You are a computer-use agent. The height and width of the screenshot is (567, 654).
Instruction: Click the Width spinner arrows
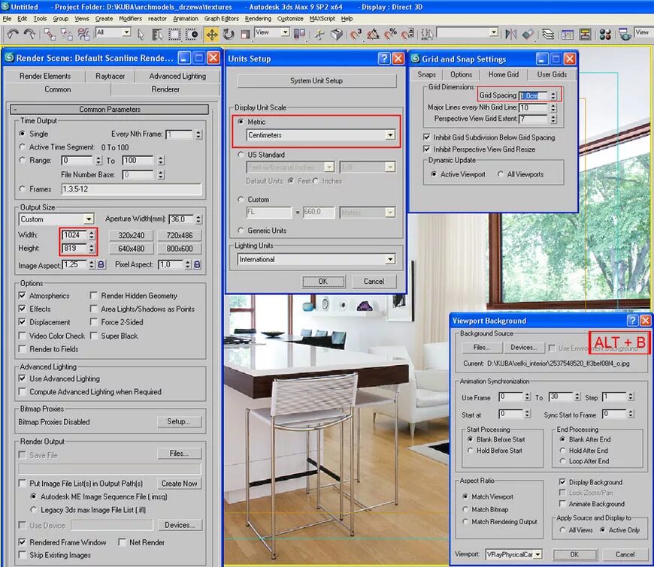92,235
